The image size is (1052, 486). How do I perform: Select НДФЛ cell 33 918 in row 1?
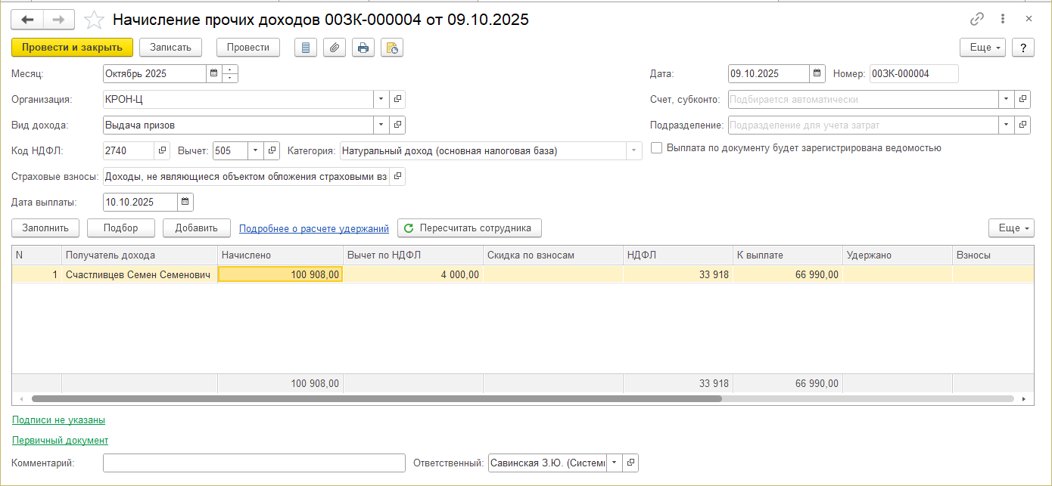[678, 275]
